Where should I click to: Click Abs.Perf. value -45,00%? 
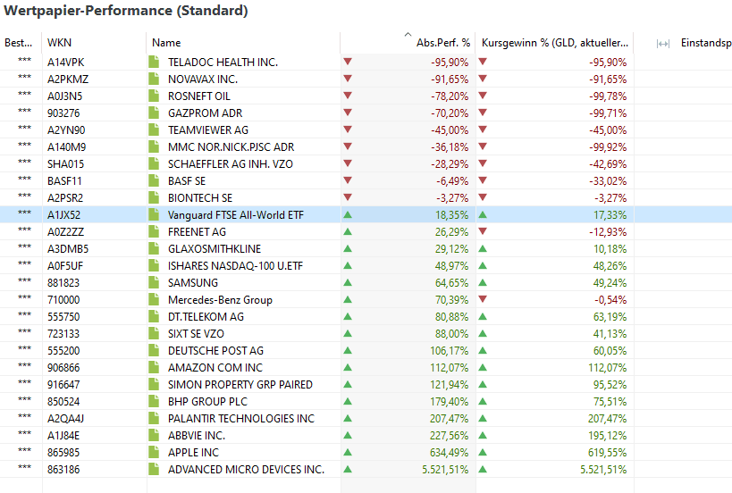pos(450,130)
